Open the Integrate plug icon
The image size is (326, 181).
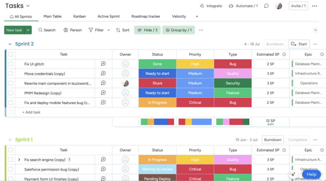(202, 6)
